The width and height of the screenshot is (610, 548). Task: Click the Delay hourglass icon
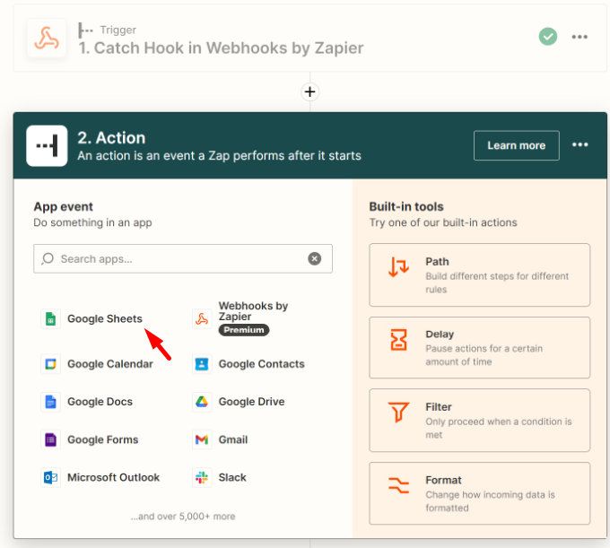398,340
